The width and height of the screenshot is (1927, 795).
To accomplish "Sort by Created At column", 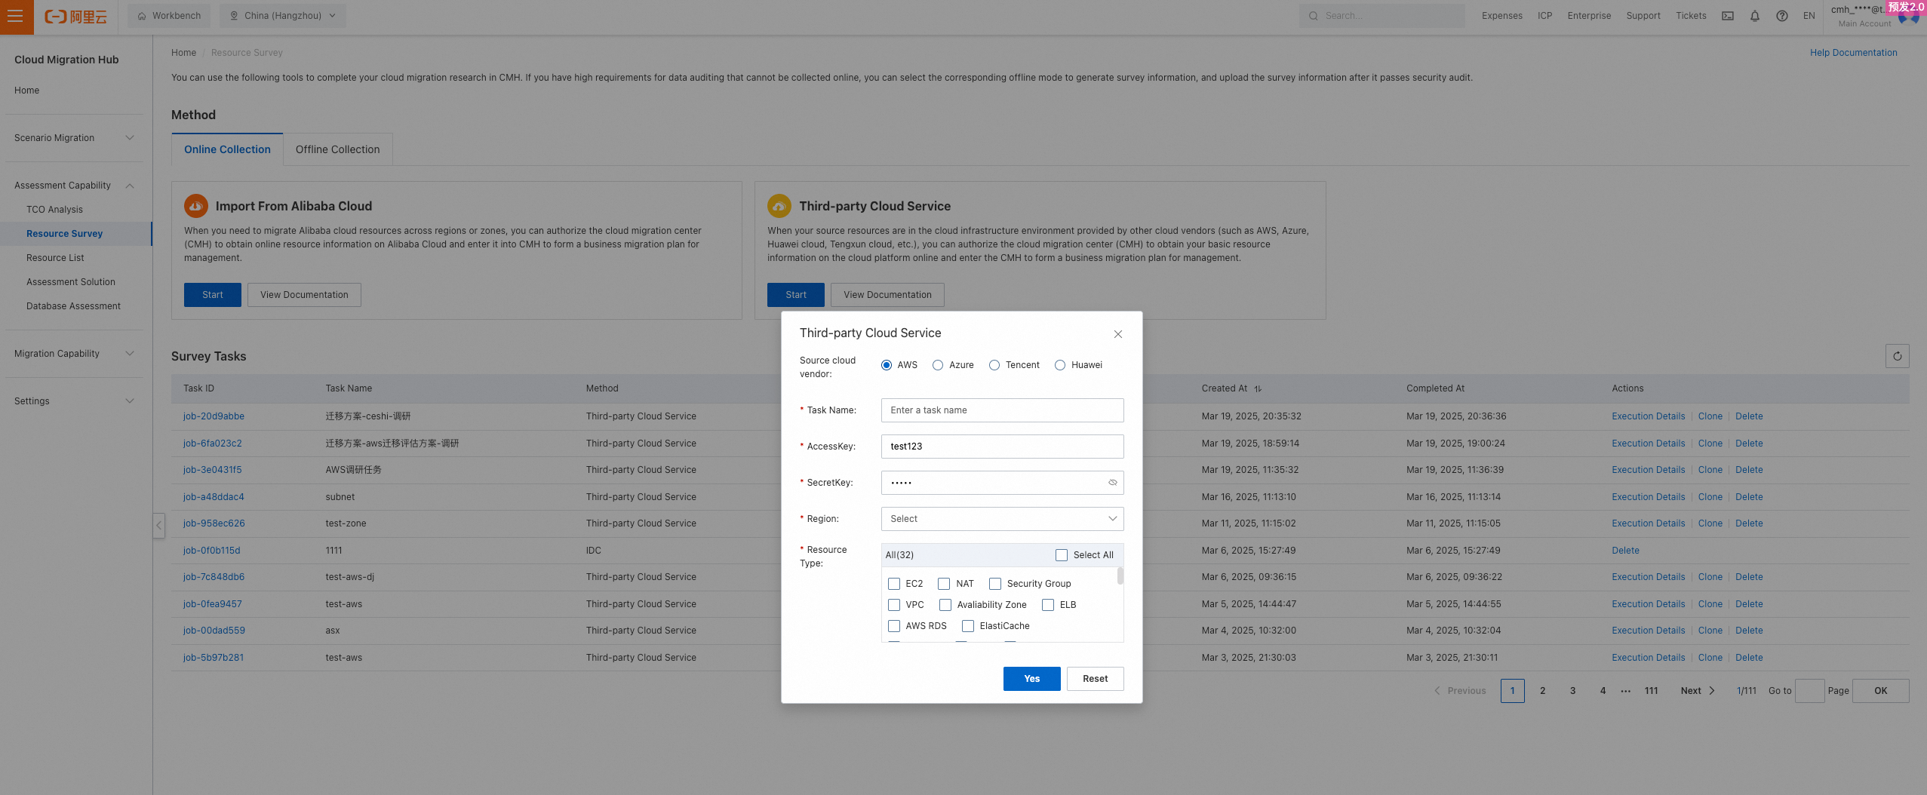I will [x=1258, y=389].
